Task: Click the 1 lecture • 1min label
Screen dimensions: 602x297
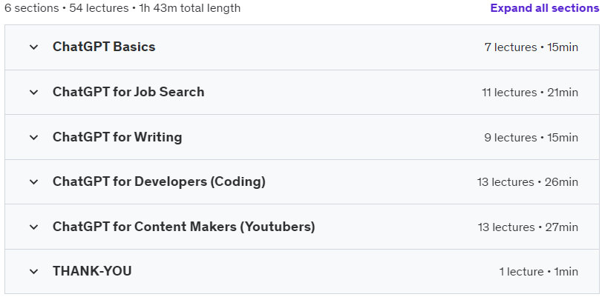Action: [539, 272]
